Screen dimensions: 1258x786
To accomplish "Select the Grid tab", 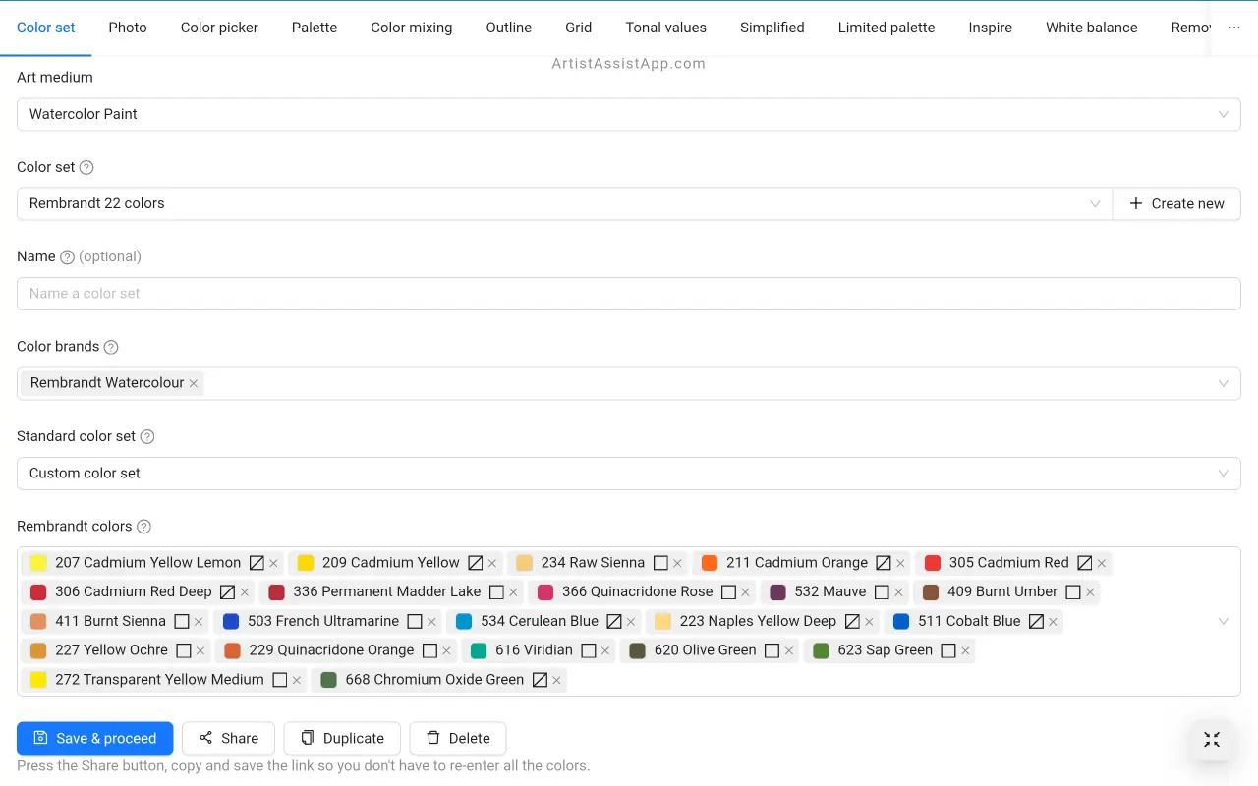I will (579, 28).
